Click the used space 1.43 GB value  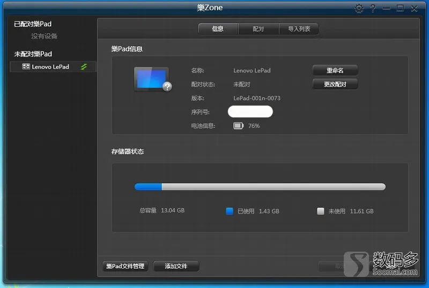(269, 211)
